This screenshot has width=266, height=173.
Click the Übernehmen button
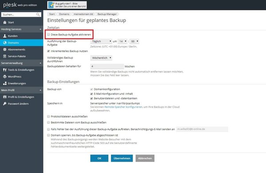tap(122, 158)
